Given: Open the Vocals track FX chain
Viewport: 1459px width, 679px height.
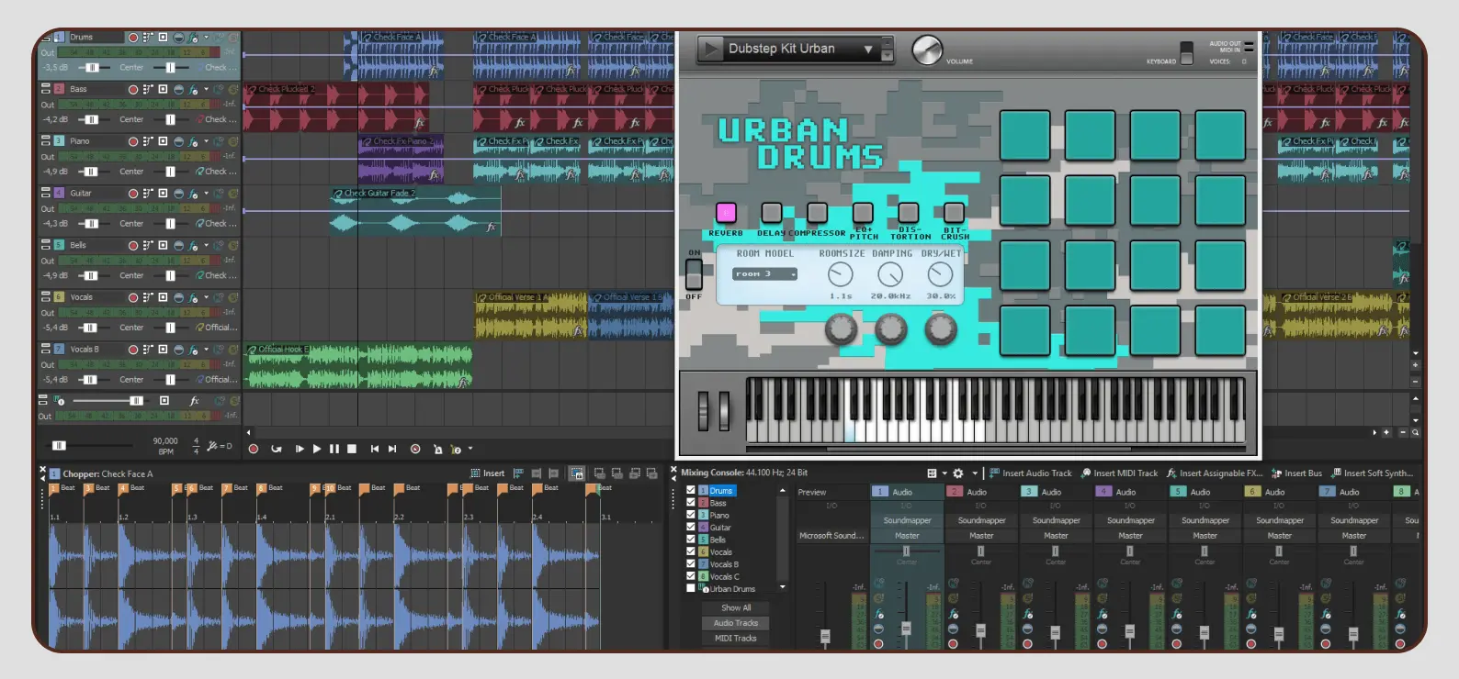Looking at the screenshot, I should pos(193,297).
